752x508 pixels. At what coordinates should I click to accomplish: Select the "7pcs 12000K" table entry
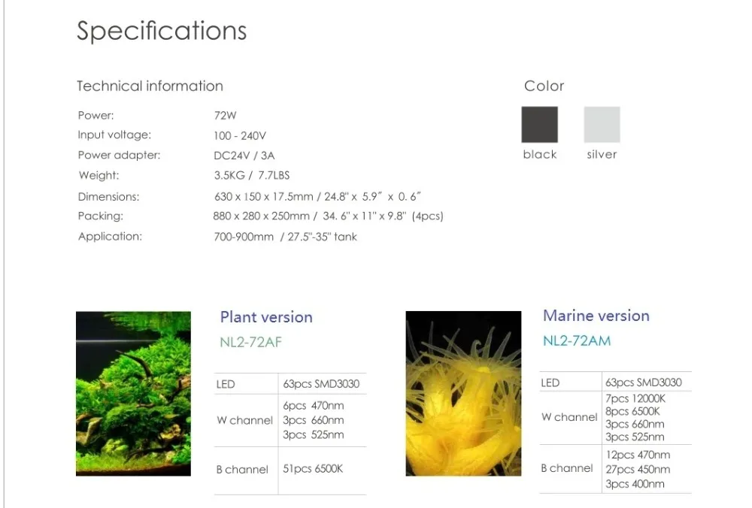(x=635, y=399)
